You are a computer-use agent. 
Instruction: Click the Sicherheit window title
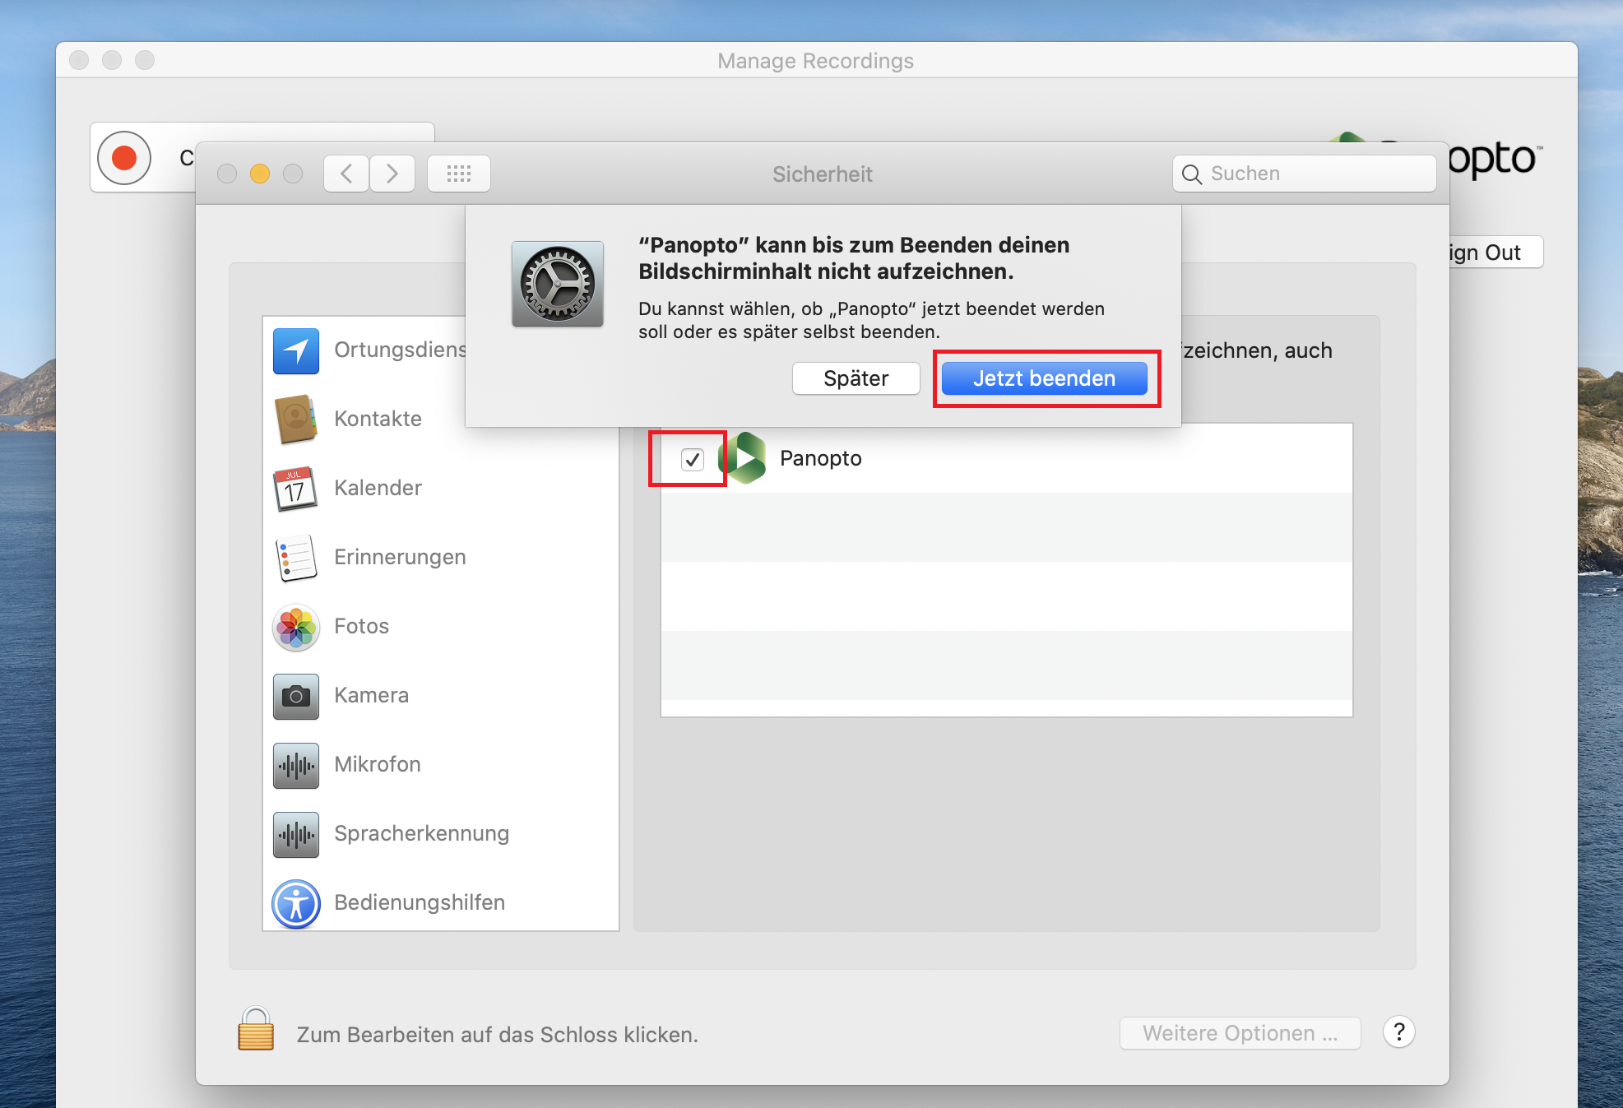(822, 174)
